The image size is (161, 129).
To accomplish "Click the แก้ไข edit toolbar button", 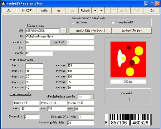I will click(x=44, y=10).
